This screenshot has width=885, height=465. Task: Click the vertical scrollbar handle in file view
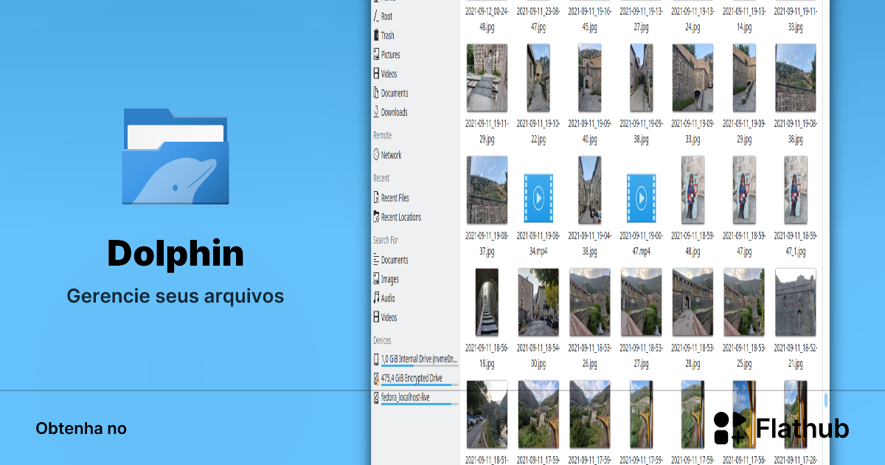click(825, 399)
